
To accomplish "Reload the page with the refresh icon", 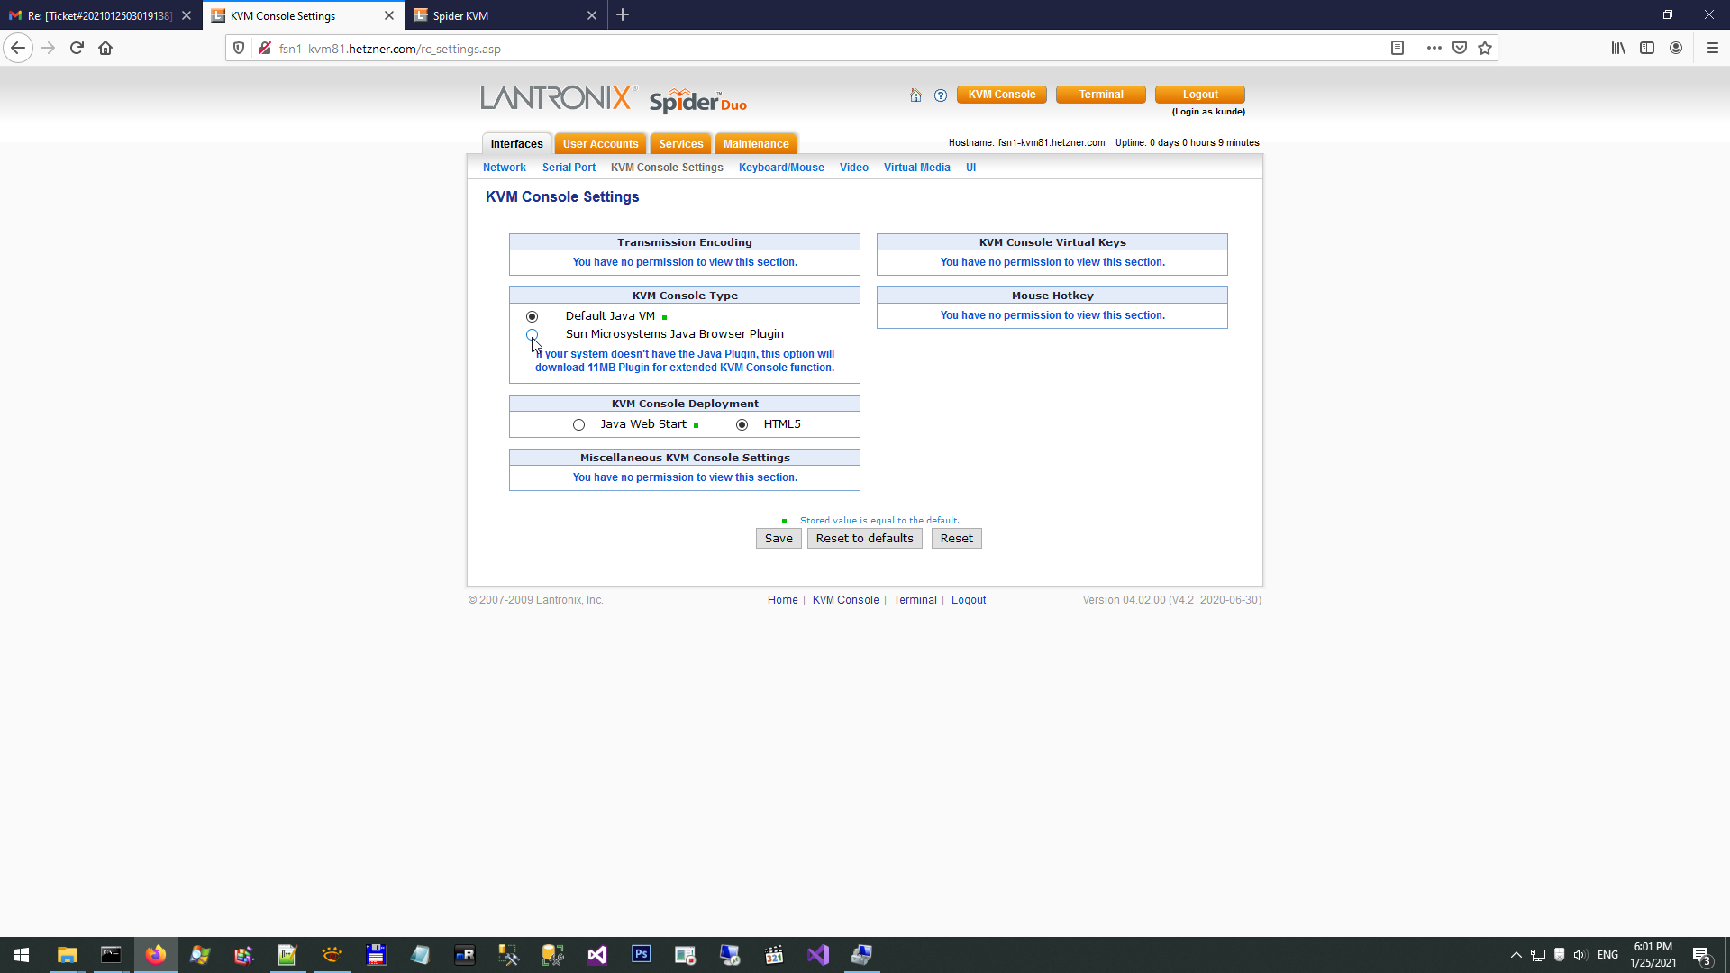I will tap(77, 49).
